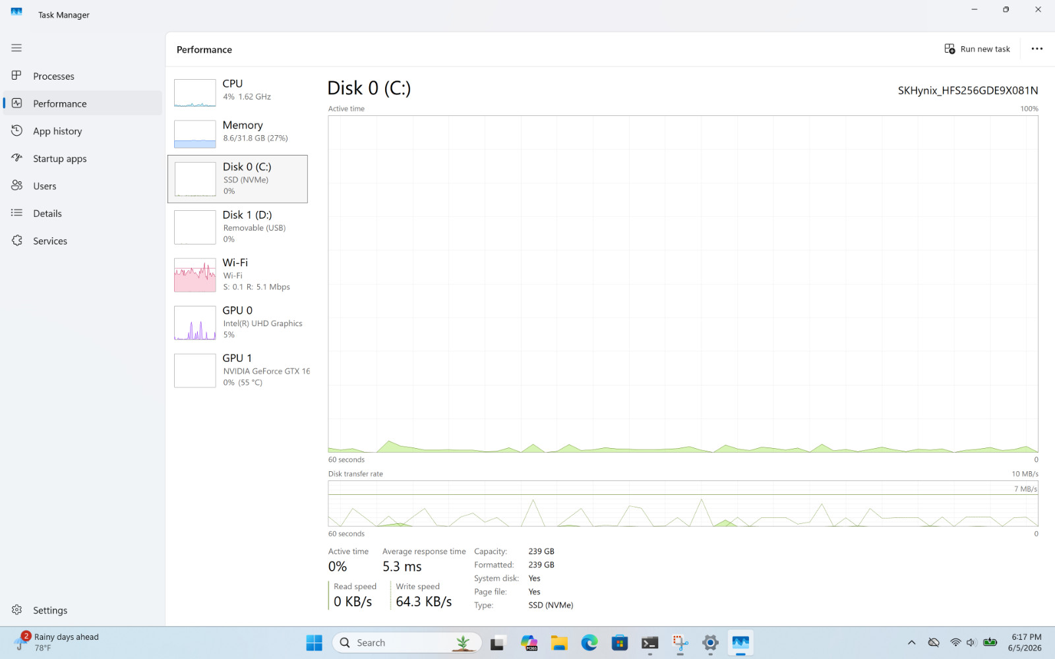Open Terminal from taskbar
The width and height of the screenshot is (1055, 659).
point(650,643)
